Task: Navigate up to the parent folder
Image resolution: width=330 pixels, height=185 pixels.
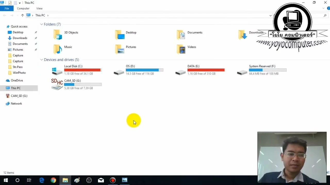Action: point(22,15)
